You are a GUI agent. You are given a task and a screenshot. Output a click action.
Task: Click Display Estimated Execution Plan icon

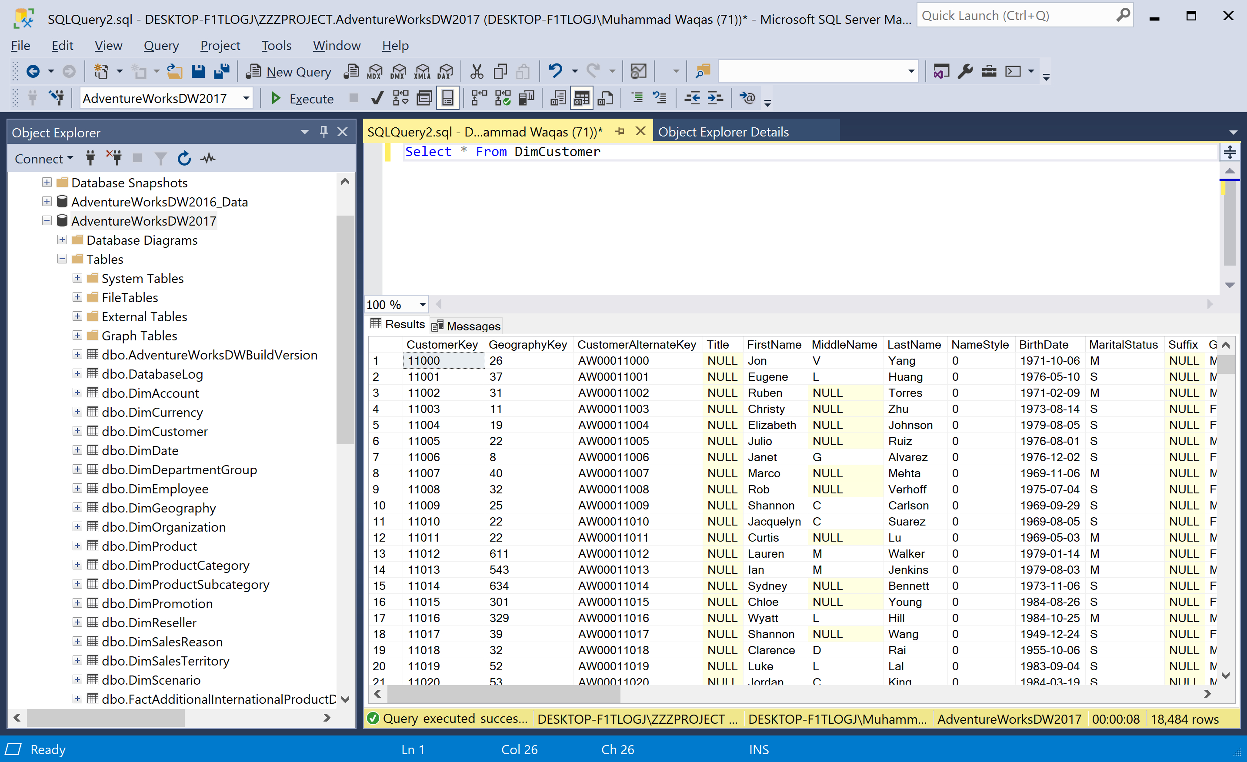point(400,98)
